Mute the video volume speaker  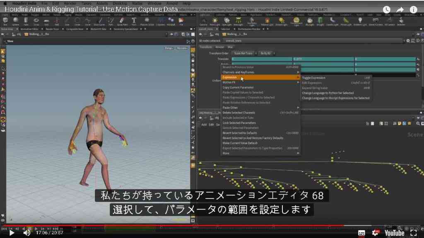[27, 233]
